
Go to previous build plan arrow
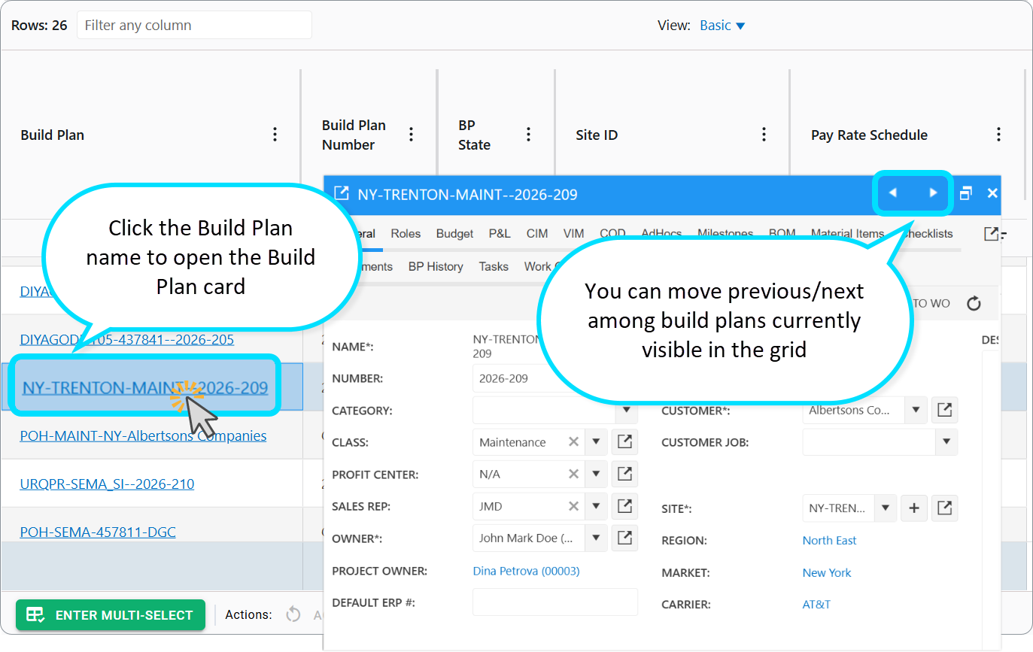(x=893, y=193)
